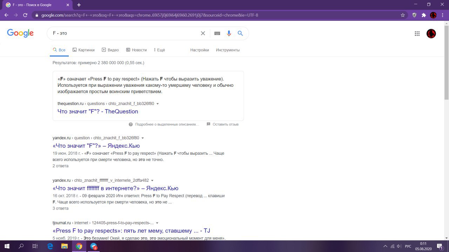Click the magnifier search button
This screenshot has width=449, height=252.
tap(240, 33)
